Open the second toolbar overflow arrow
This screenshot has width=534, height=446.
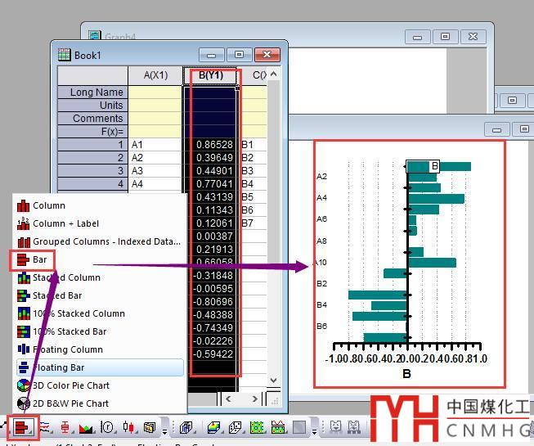click(x=314, y=431)
